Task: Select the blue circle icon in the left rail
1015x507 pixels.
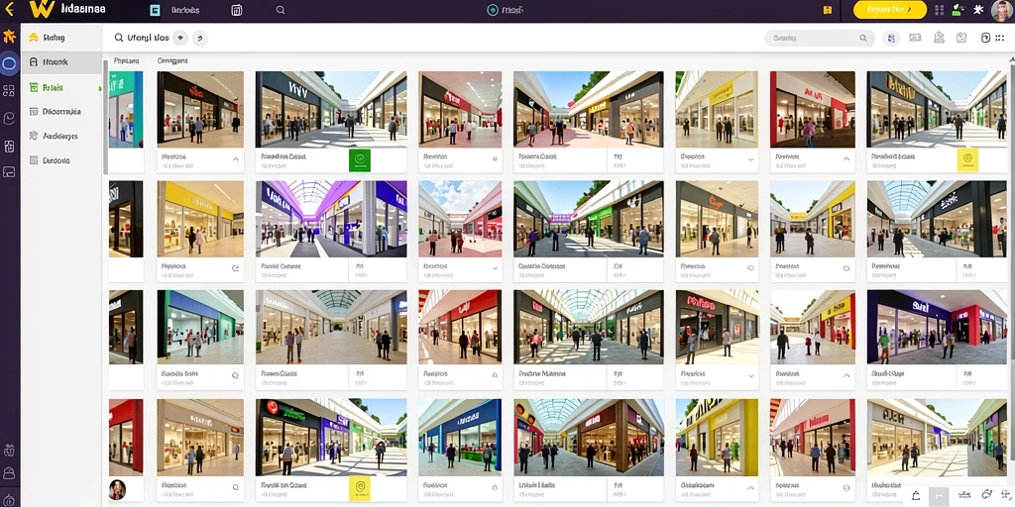Action: (9, 63)
